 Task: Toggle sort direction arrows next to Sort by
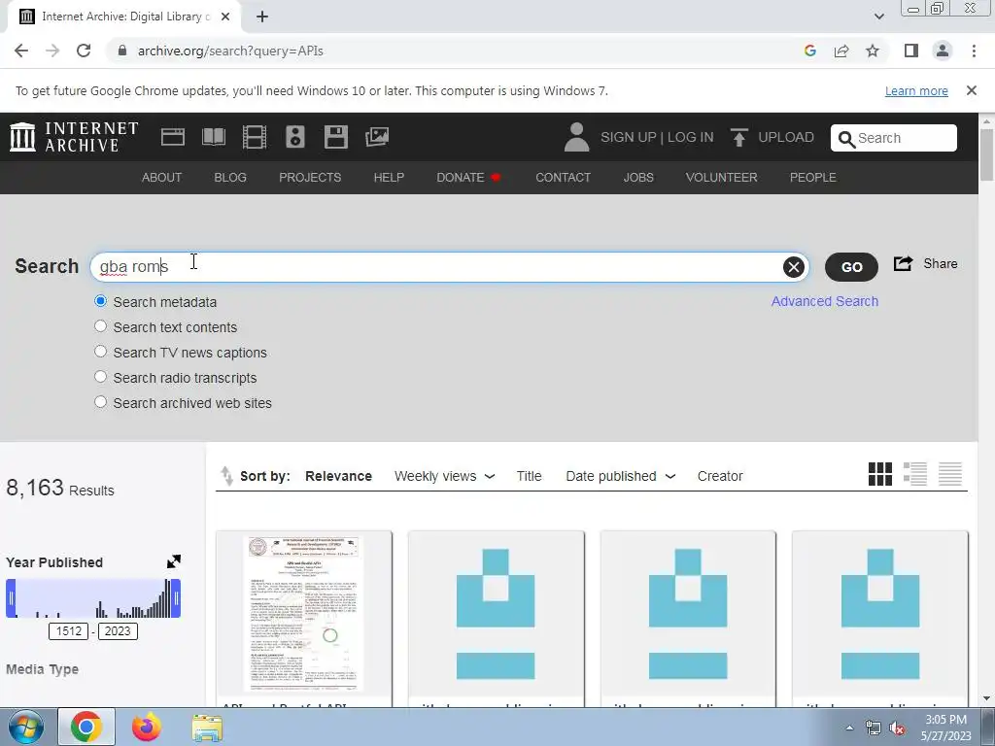[x=226, y=476]
